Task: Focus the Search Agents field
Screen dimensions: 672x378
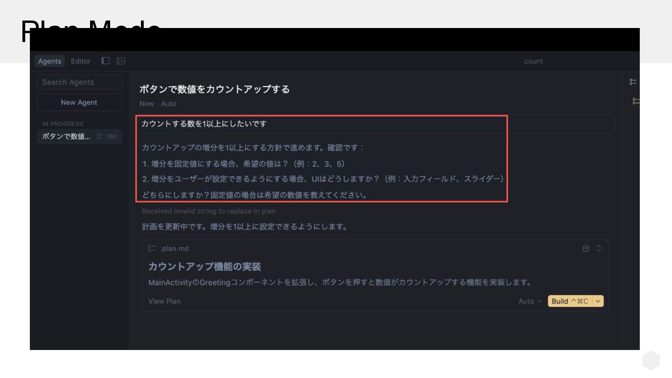Action: coord(79,82)
